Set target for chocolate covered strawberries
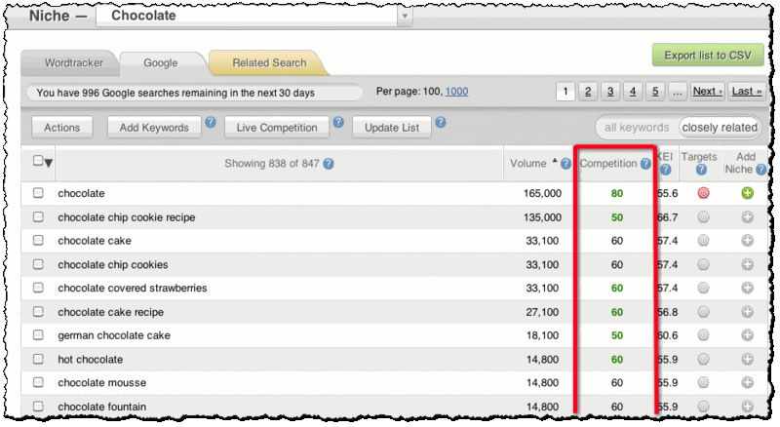The width and height of the screenshot is (780, 427). pyautogui.click(x=703, y=288)
